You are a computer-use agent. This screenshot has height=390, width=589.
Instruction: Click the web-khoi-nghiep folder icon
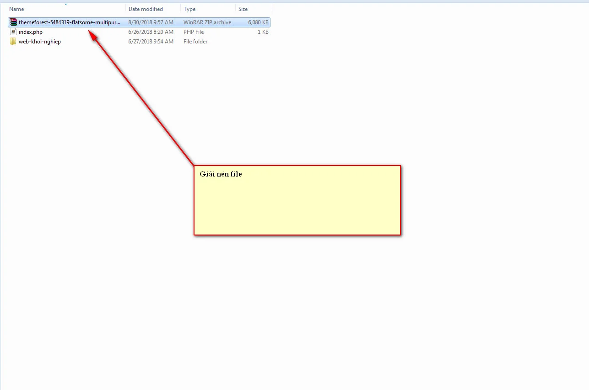point(13,42)
